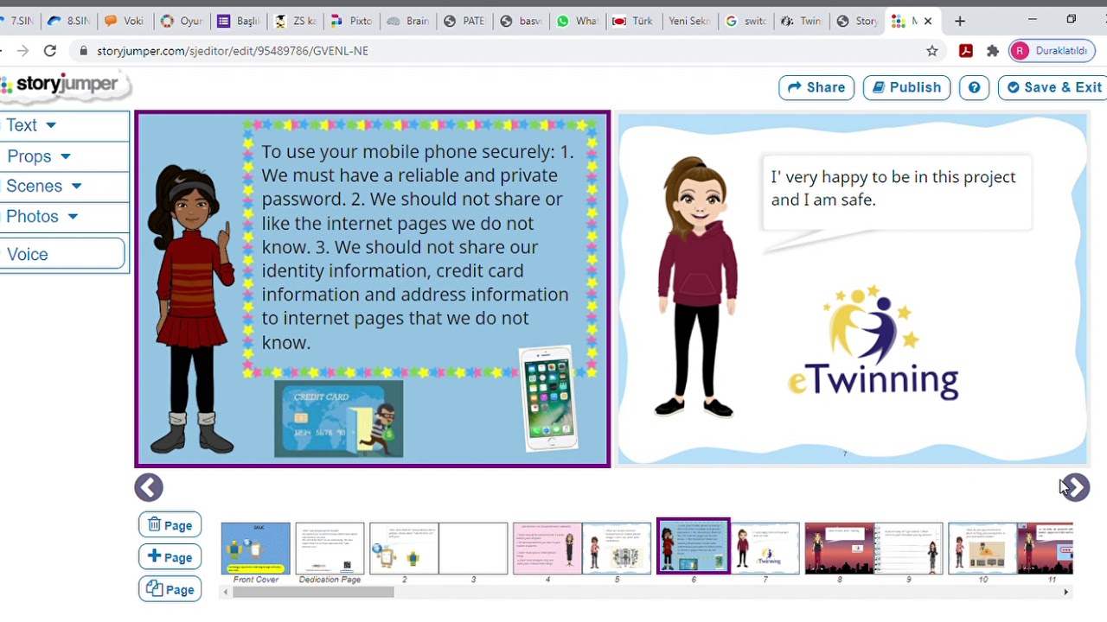Click the address bar URL
1107x622 pixels.
[233, 51]
